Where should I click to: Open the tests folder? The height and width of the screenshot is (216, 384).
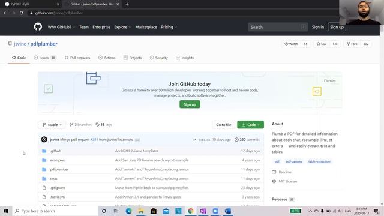point(53,179)
